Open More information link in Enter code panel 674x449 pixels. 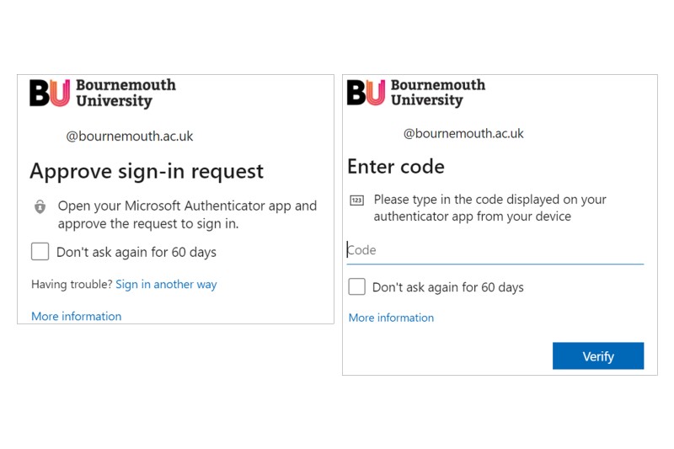point(391,318)
